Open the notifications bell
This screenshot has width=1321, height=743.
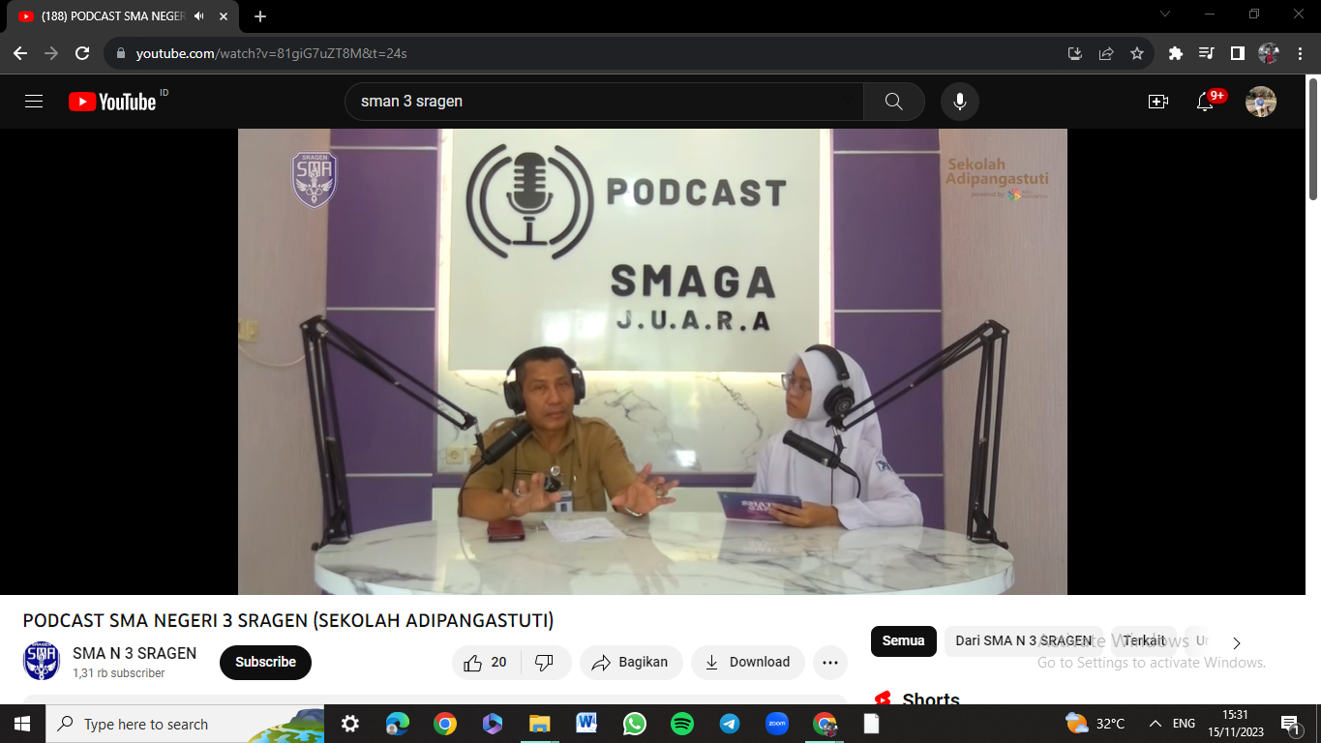(x=1205, y=102)
